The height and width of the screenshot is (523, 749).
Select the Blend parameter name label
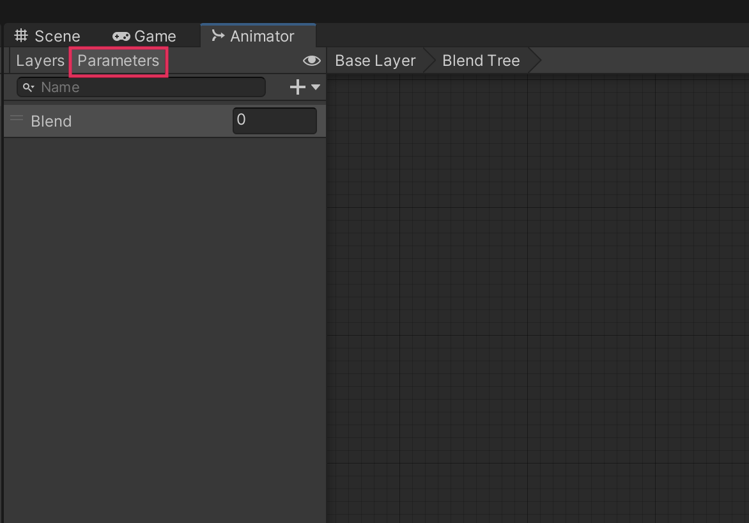pyautogui.click(x=51, y=121)
